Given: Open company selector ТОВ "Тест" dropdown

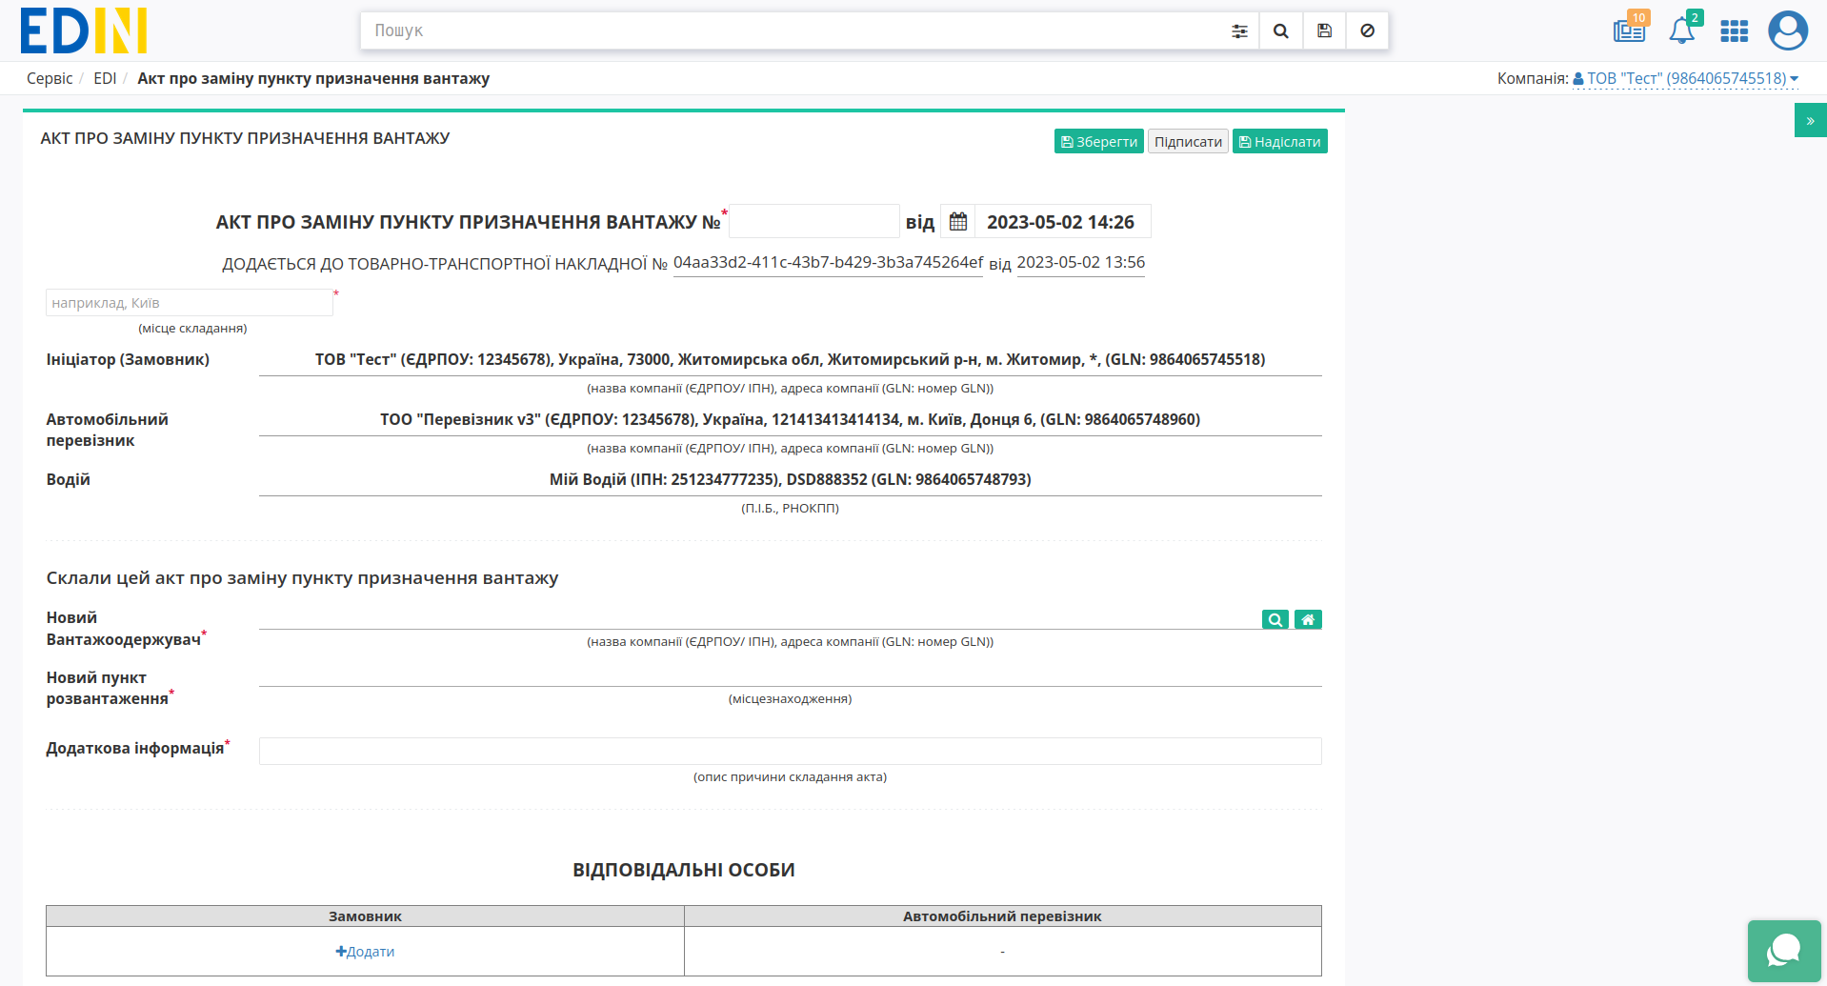Looking at the screenshot, I should [x=1685, y=78].
